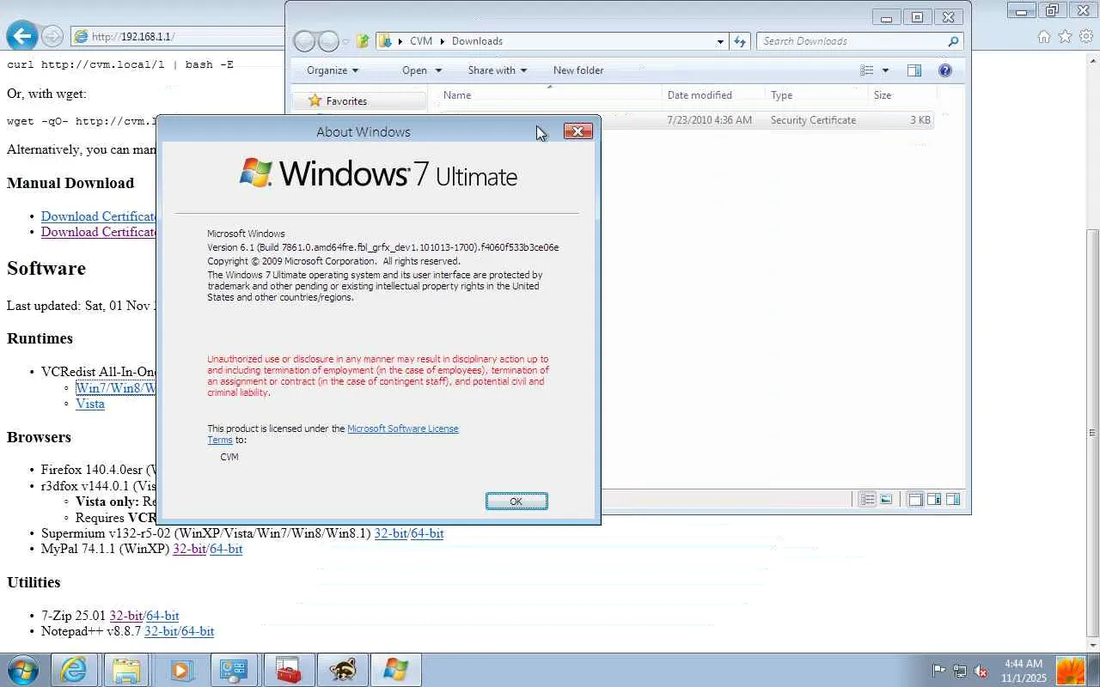Open Internet Explorer from the taskbar

point(74,670)
